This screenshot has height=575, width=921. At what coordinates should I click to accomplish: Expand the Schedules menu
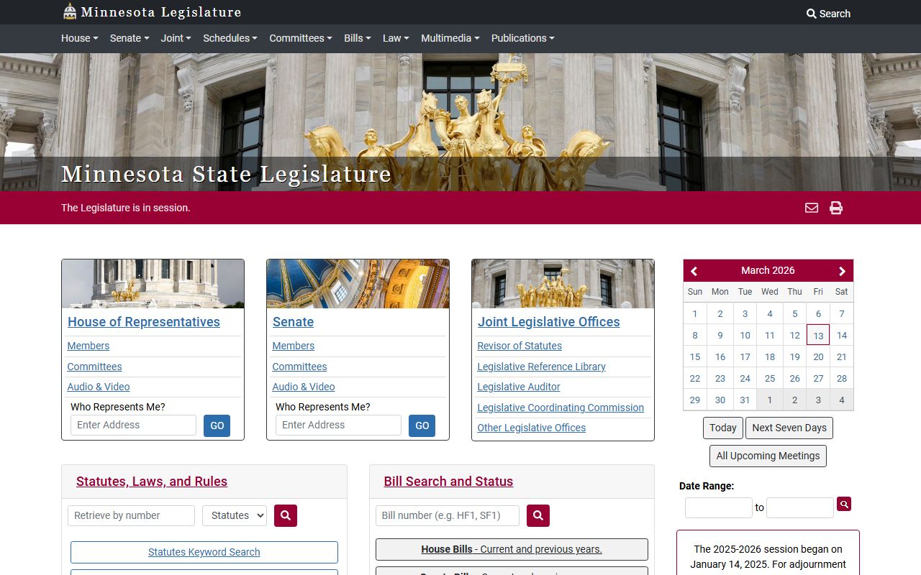coord(230,38)
